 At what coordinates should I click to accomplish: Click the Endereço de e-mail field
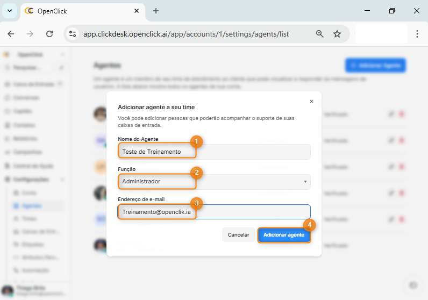[214, 212]
